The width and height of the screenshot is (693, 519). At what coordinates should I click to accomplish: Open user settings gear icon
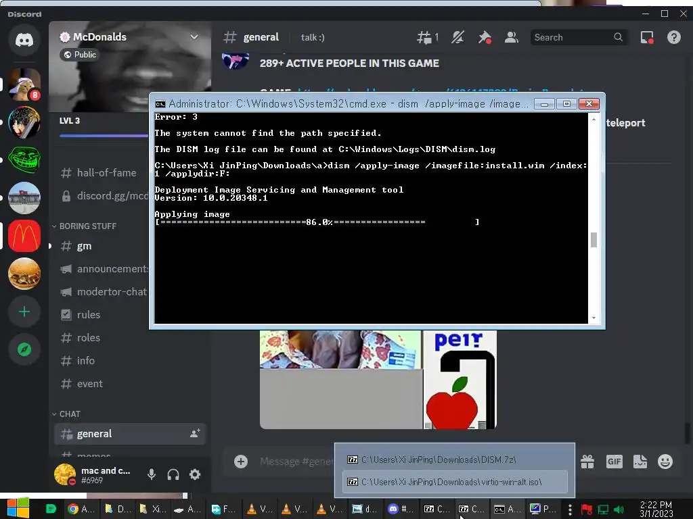click(x=195, y=474)
